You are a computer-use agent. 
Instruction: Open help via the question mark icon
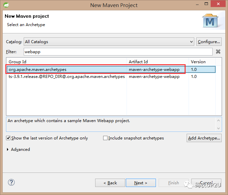[x=11, y=182]
